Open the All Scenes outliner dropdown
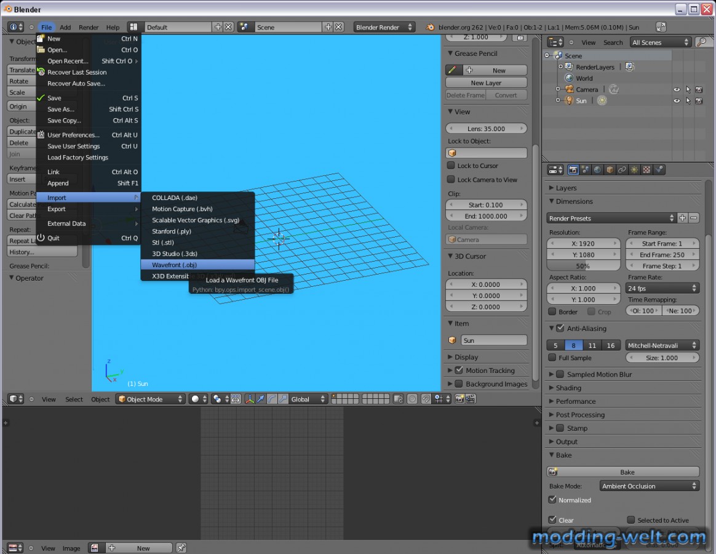Viewport: 716px width, 554px height. coord(661,42)
